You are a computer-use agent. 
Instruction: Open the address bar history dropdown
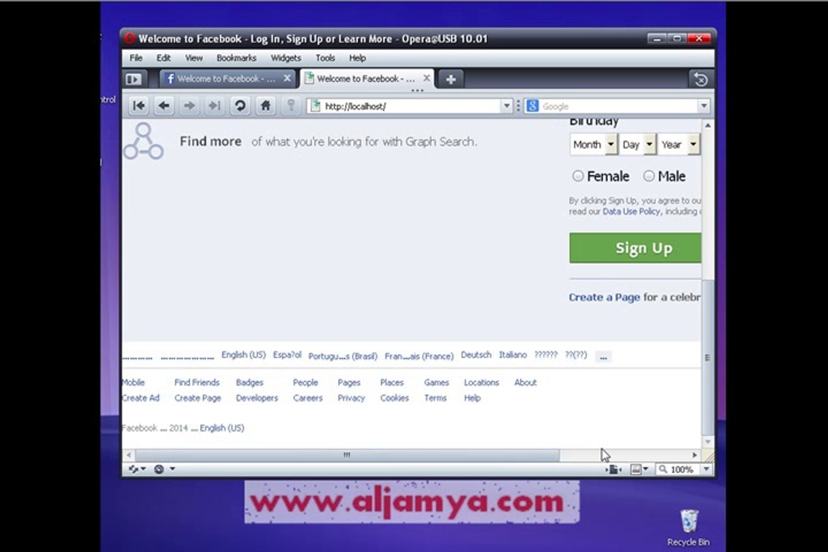(x=507, y=106)
